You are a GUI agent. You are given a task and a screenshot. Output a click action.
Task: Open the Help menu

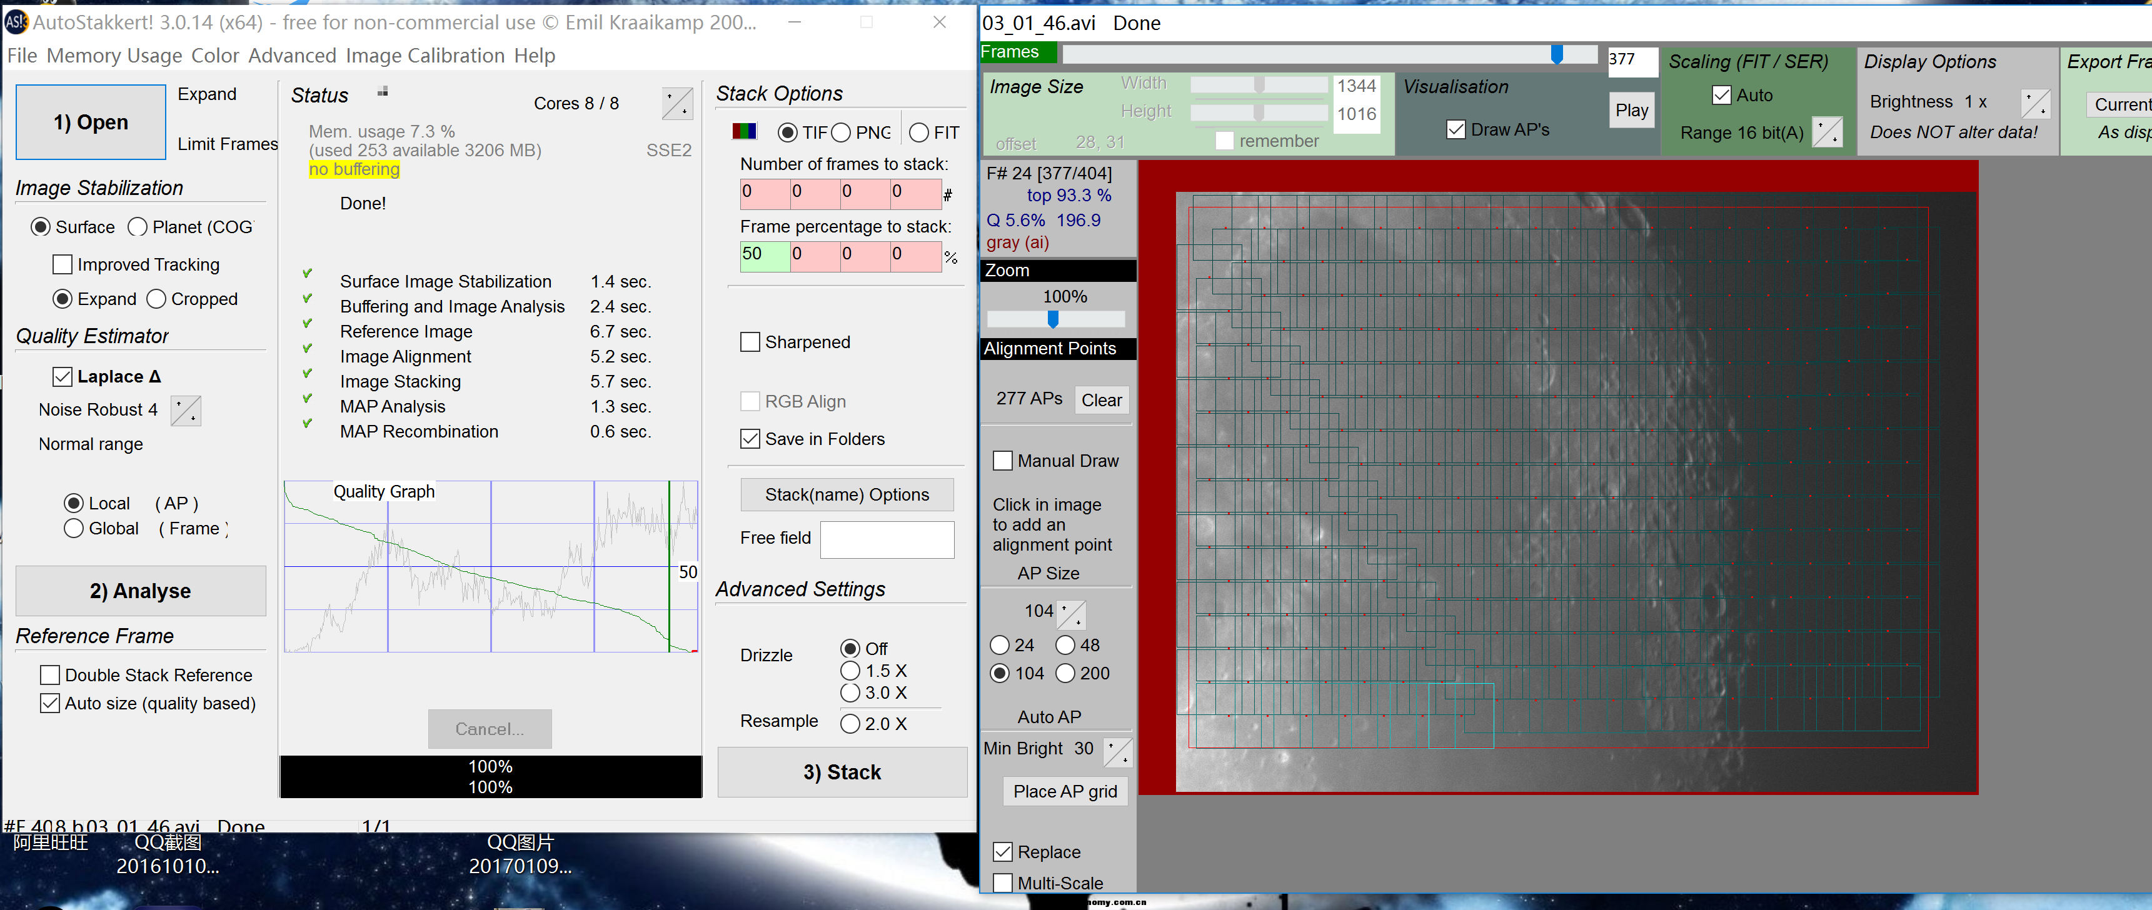[x=535, y=56]
